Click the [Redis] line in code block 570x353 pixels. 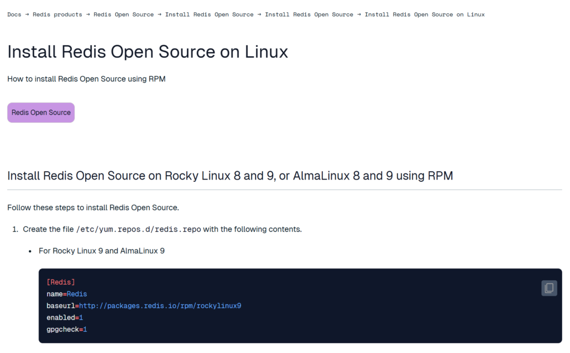point(61,282)
